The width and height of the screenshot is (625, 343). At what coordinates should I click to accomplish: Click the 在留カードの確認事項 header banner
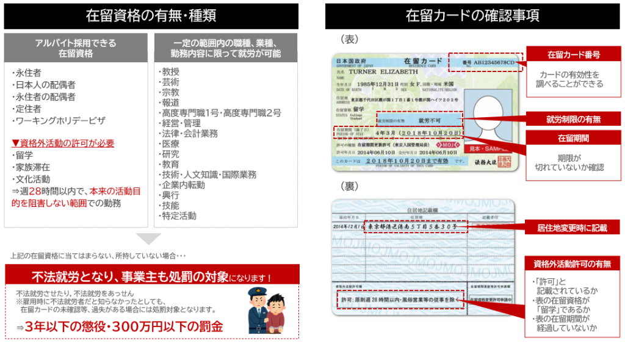coord(472,16)
